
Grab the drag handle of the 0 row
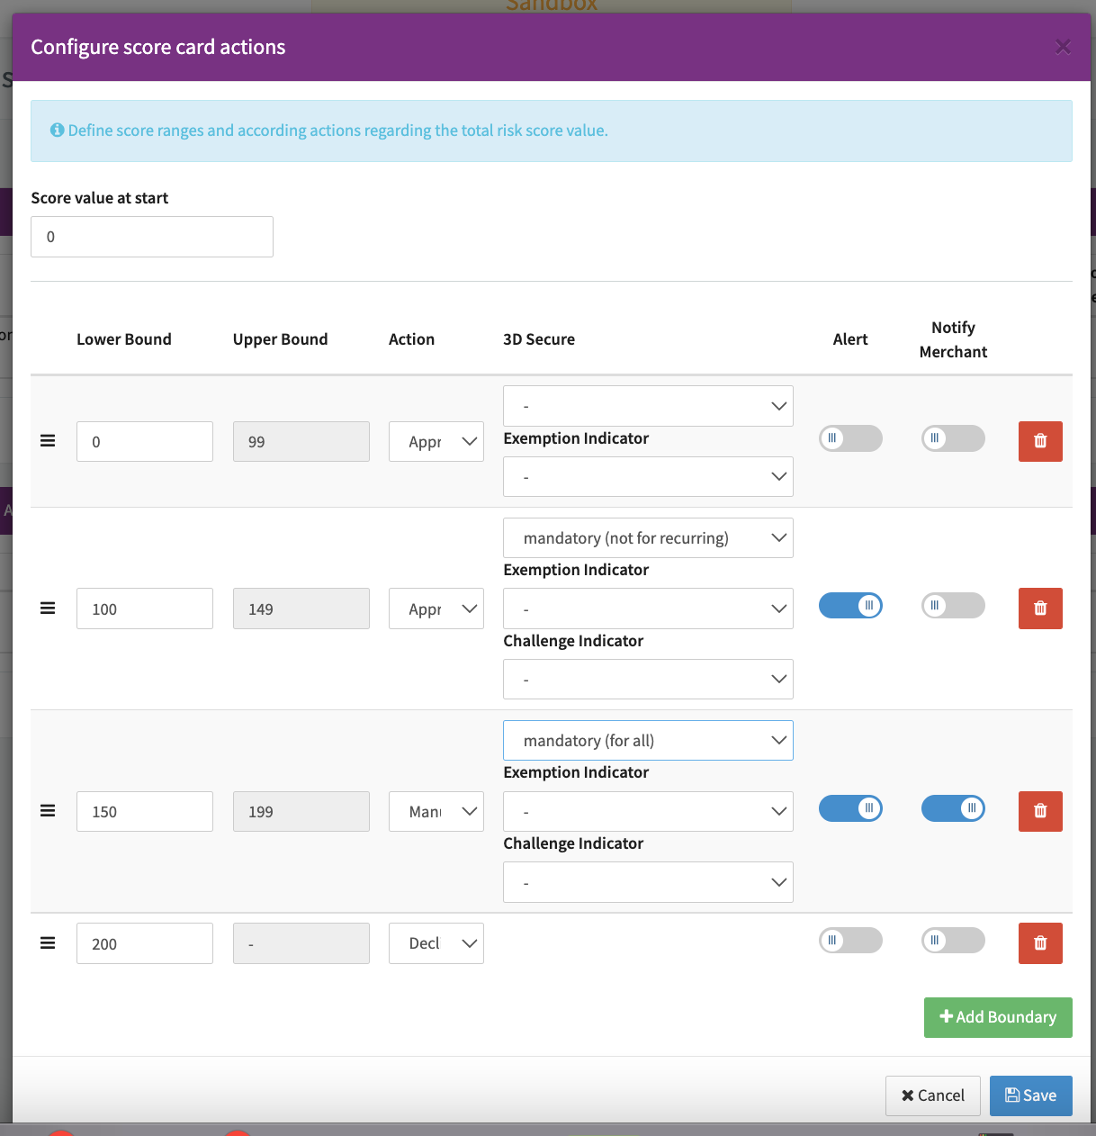coord(48,441)
